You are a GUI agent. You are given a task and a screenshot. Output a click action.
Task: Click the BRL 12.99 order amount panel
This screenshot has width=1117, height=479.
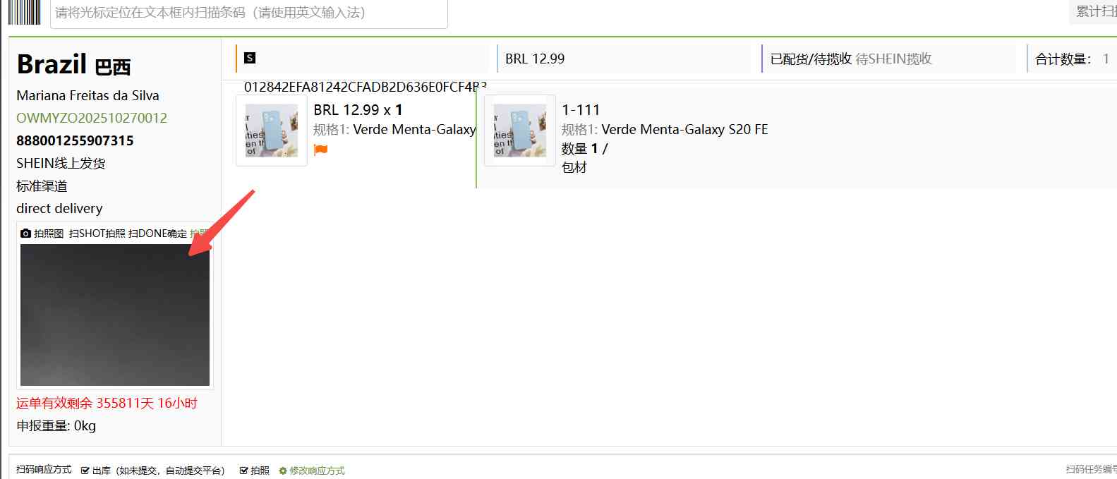point(624,59)
